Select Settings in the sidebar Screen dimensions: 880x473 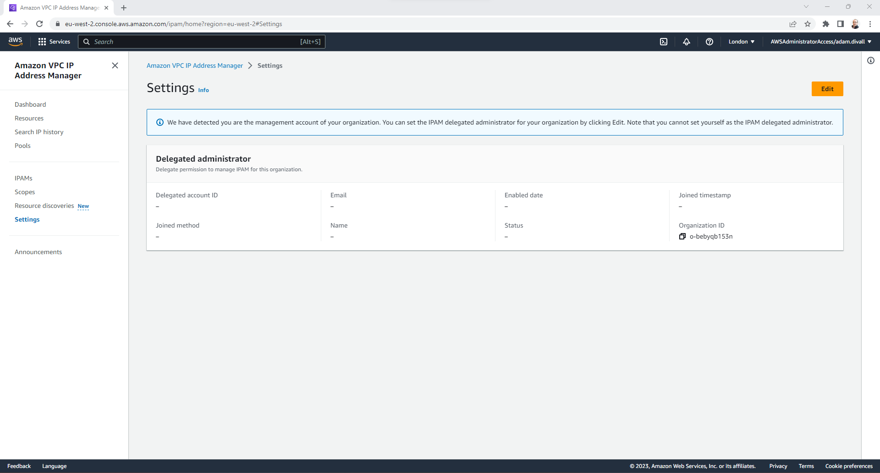pyautogui.click(x=27, y=219)
